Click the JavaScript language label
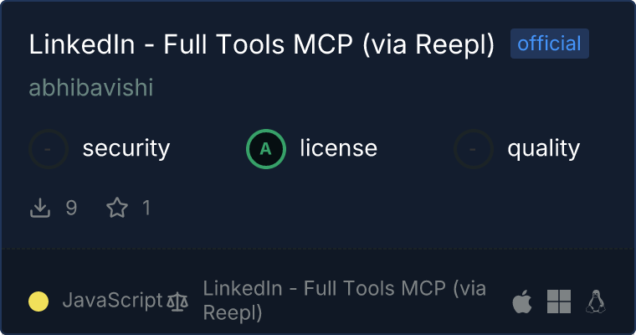 click(x=112, y=301)
